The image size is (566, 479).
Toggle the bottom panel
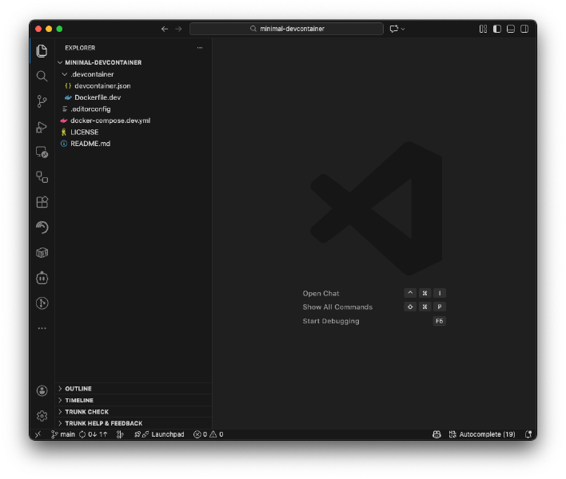pyautogui.click(x=511, y=29)
